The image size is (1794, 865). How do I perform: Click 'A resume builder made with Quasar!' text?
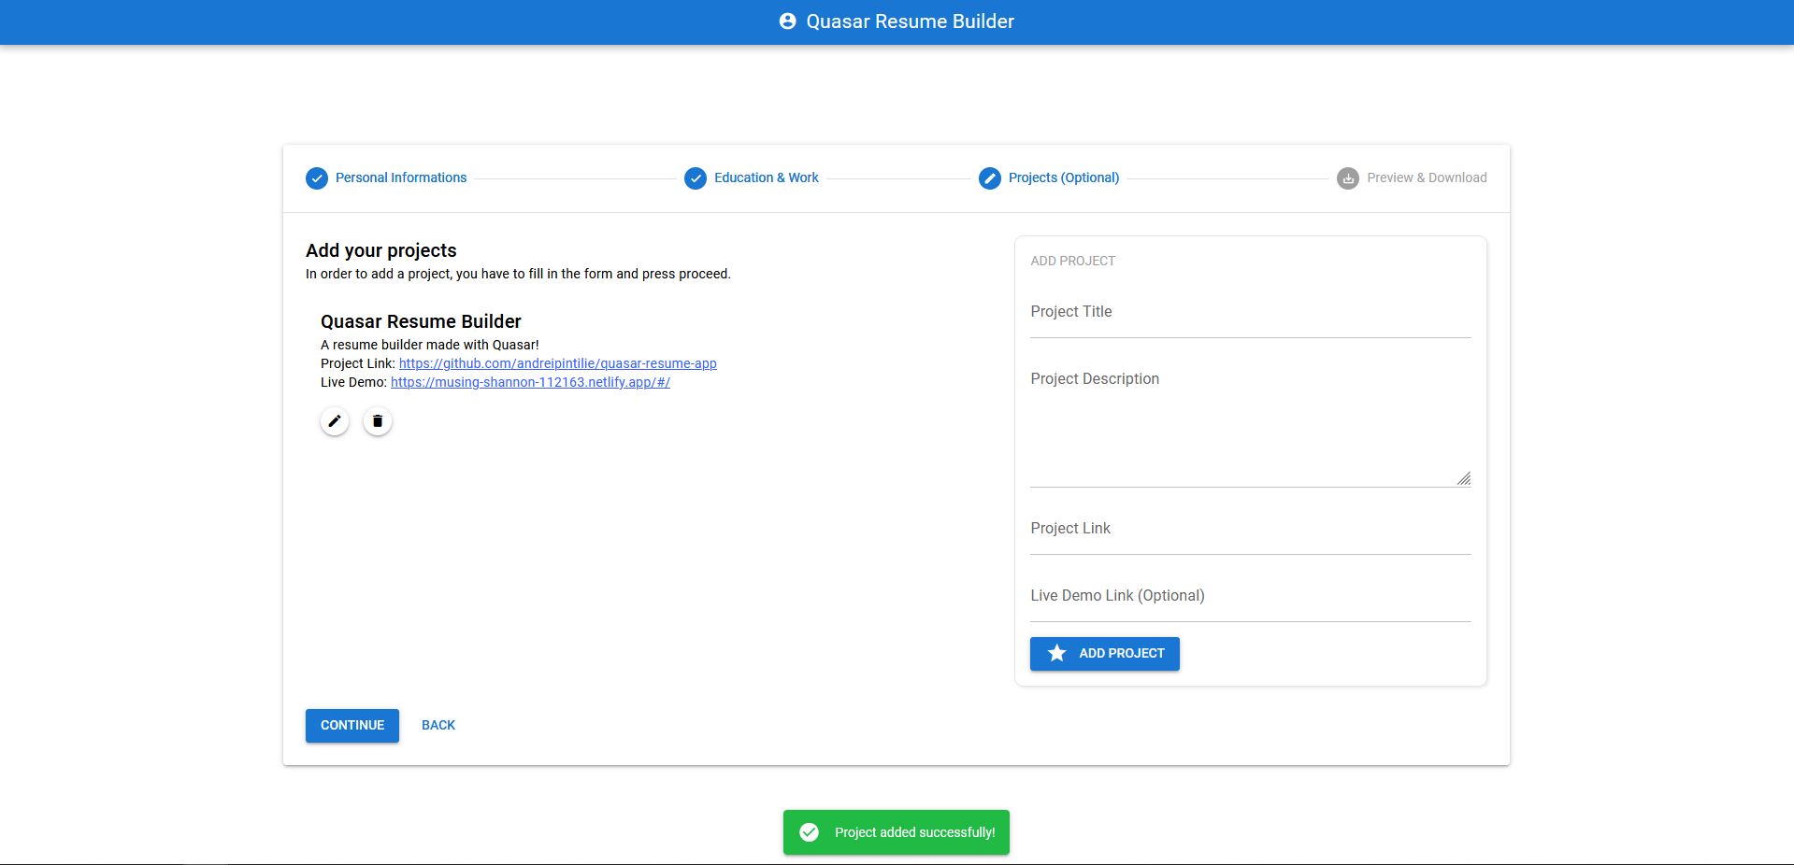430,345
